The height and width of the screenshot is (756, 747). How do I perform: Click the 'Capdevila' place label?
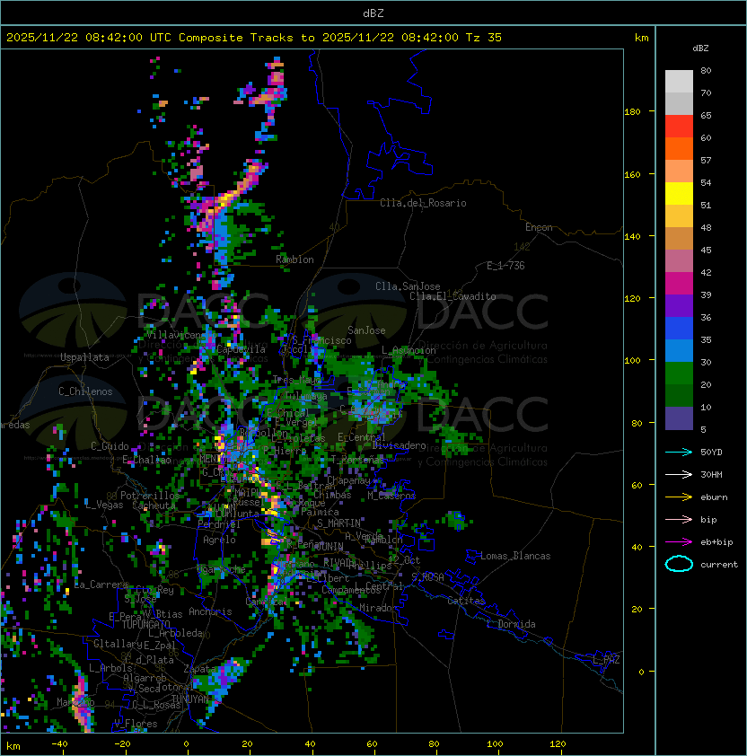241,349
